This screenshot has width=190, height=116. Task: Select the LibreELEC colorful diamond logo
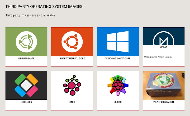click(26, 85)
